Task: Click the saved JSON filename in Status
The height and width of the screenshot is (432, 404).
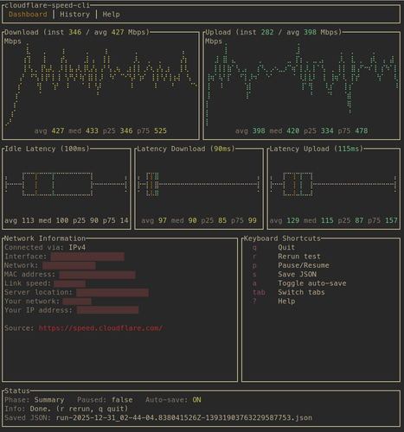Action: click(x=184, y=417)
